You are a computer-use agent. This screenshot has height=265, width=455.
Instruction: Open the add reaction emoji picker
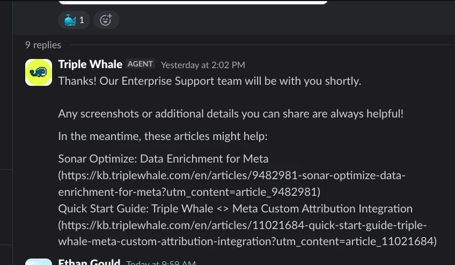point(106,20)
